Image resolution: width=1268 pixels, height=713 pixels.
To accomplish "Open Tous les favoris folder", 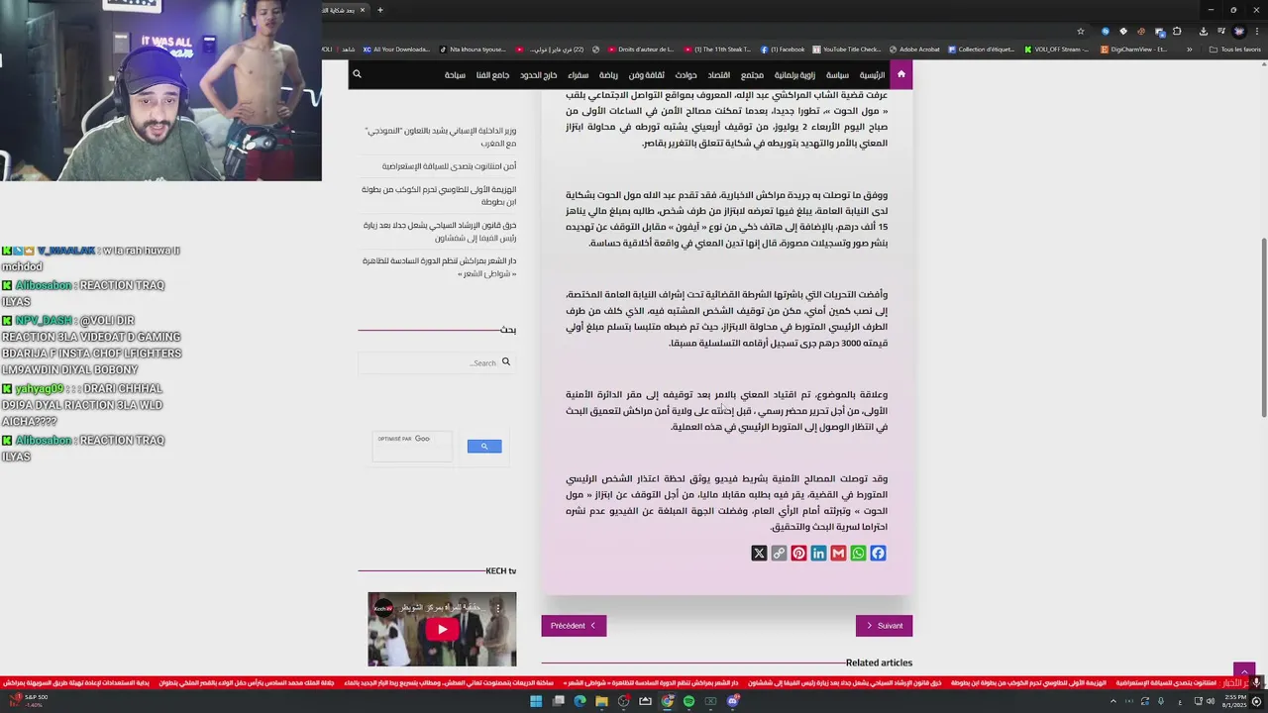I will tap(1235, 50).
